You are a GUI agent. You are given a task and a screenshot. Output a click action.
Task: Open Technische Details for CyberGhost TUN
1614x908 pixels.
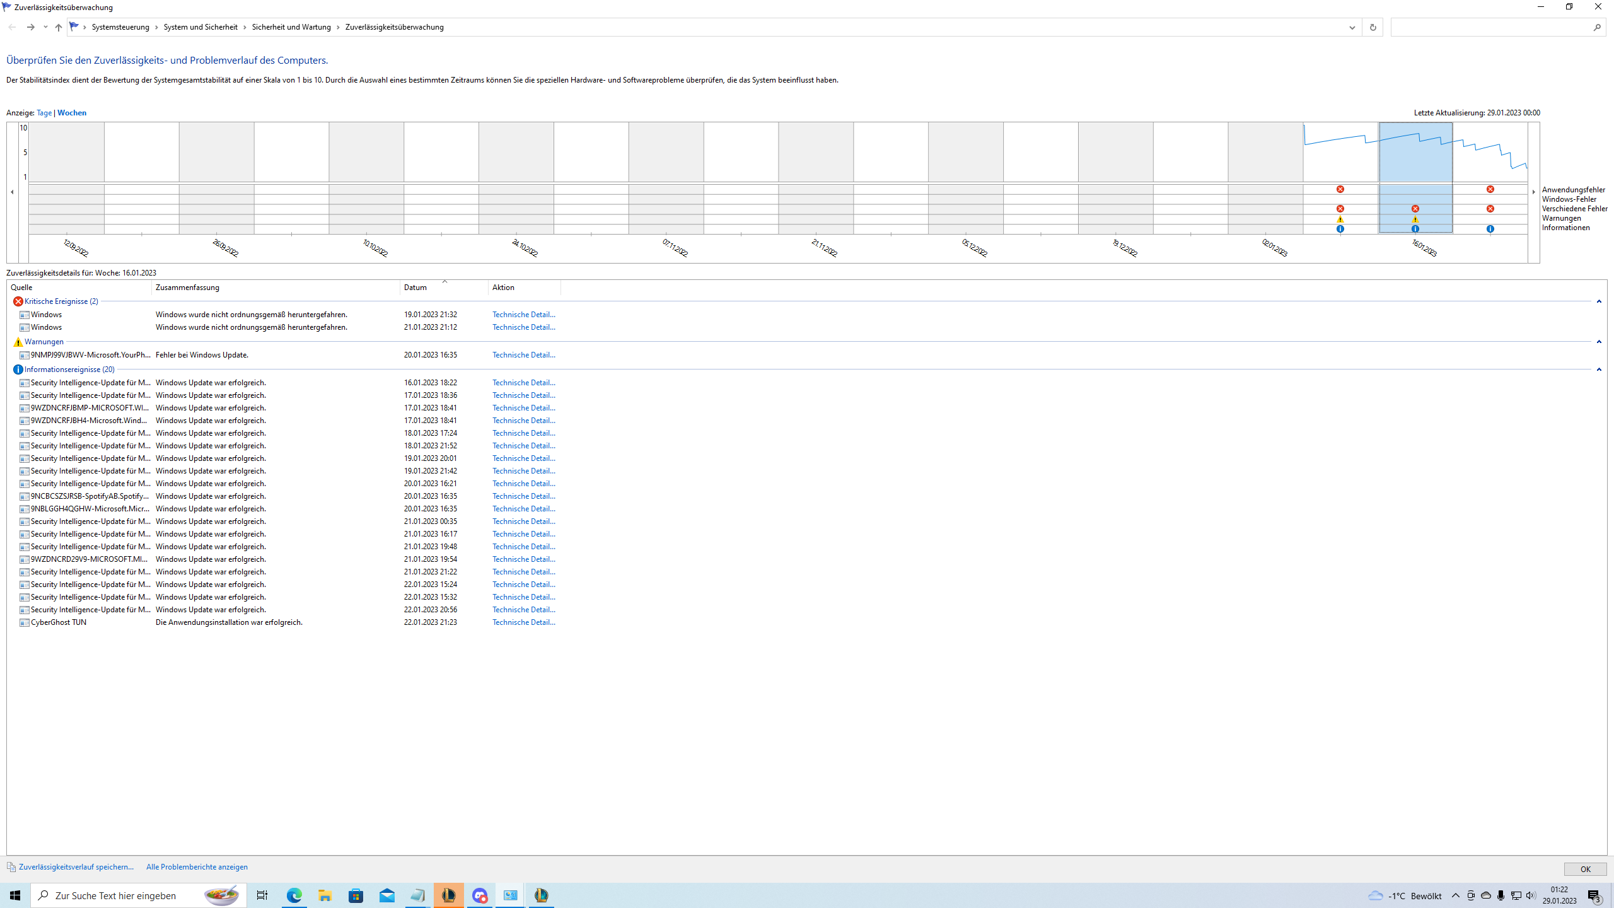pyautogui.click(x=523, y=622)
